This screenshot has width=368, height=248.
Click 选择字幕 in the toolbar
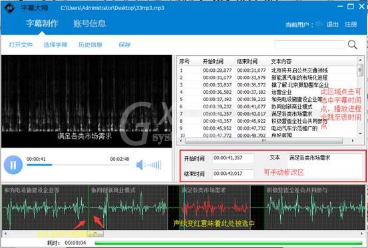pos(55,45)
